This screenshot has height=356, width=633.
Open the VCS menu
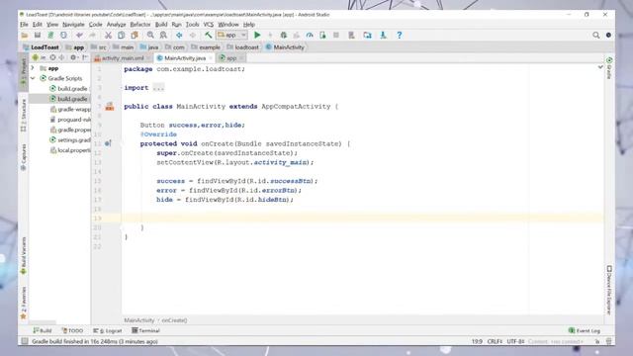pyautogui.click(x=209, y=25)
